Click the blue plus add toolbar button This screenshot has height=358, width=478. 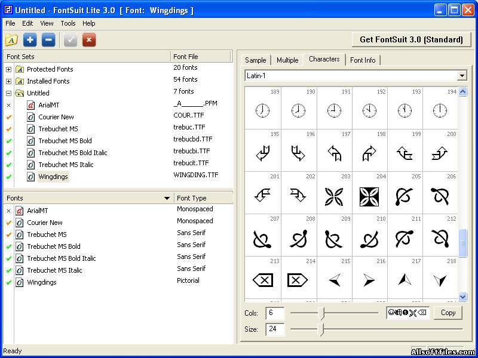tap(30, 40)
